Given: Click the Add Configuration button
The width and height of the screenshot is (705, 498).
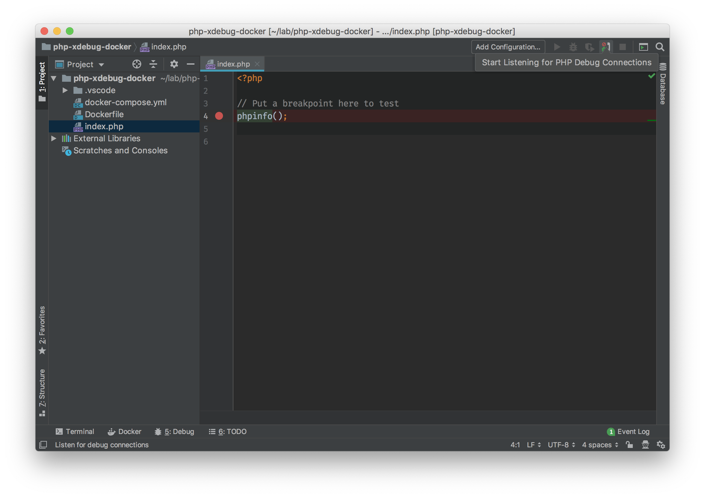Looking at the screenshot, I should click(508, 47).
